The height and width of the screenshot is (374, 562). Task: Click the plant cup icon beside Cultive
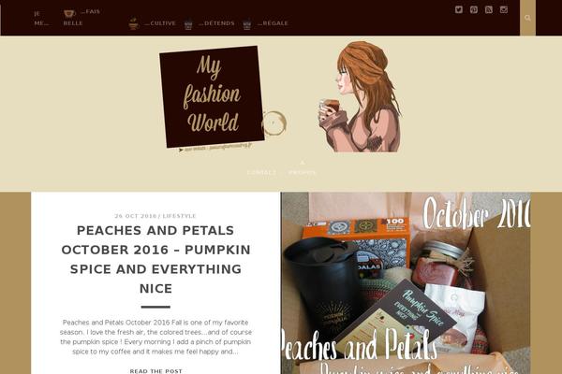[x=134, y=23]
